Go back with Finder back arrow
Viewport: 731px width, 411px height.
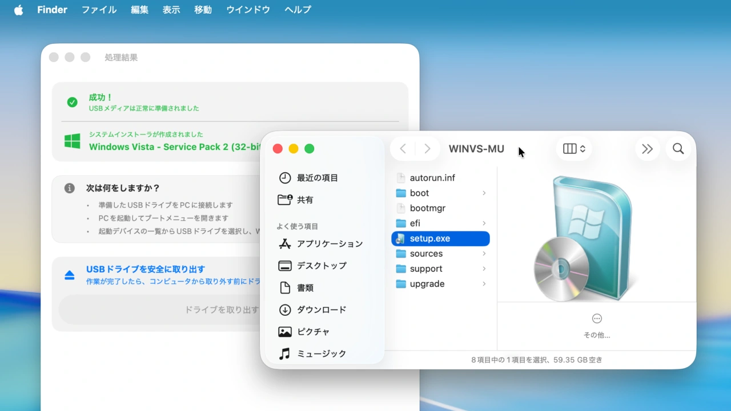coord(403,149)
